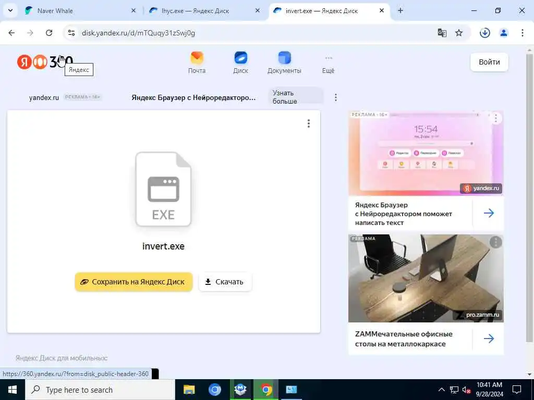Switch to the lhyc.exe Яндекс Диск tab
Image resolution: width=534 pixels, height=400 pixels.
pyautogui.click(x=204, y=10)
